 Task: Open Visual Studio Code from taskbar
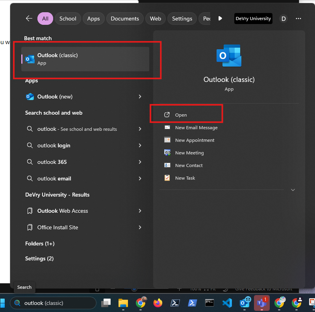click(x=227, y=303)
